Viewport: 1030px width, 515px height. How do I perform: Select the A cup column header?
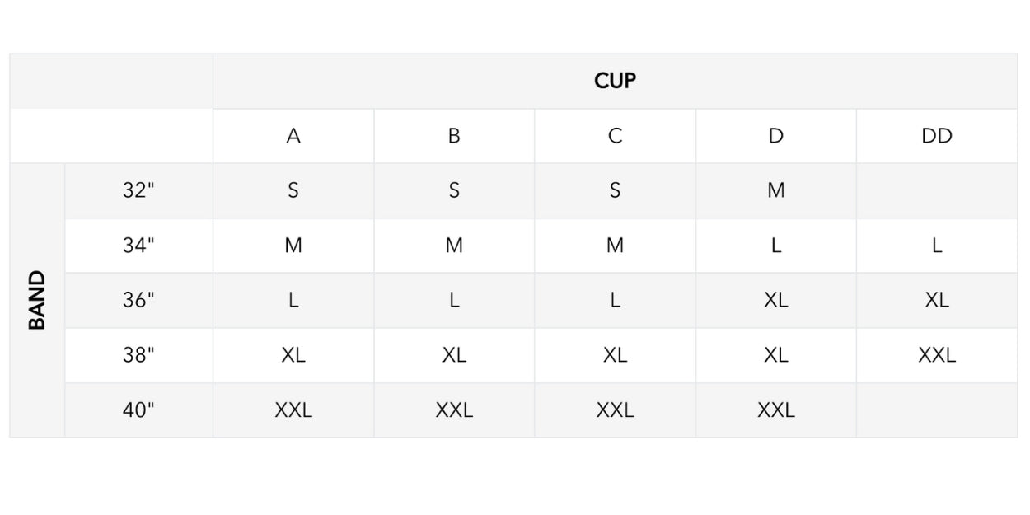click(293, 136)
